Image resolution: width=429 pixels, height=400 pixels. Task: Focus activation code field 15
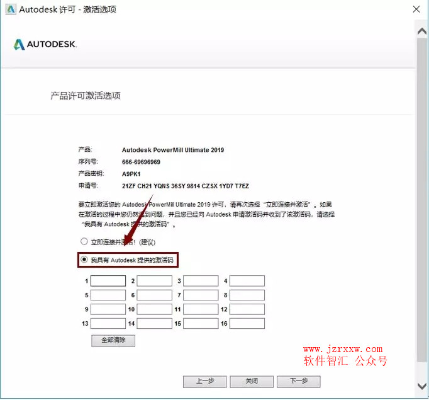pos(201,324)
